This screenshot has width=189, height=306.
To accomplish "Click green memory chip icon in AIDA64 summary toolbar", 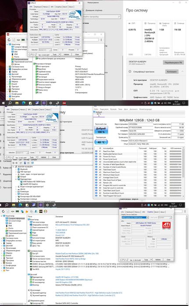I will (17, 211).
